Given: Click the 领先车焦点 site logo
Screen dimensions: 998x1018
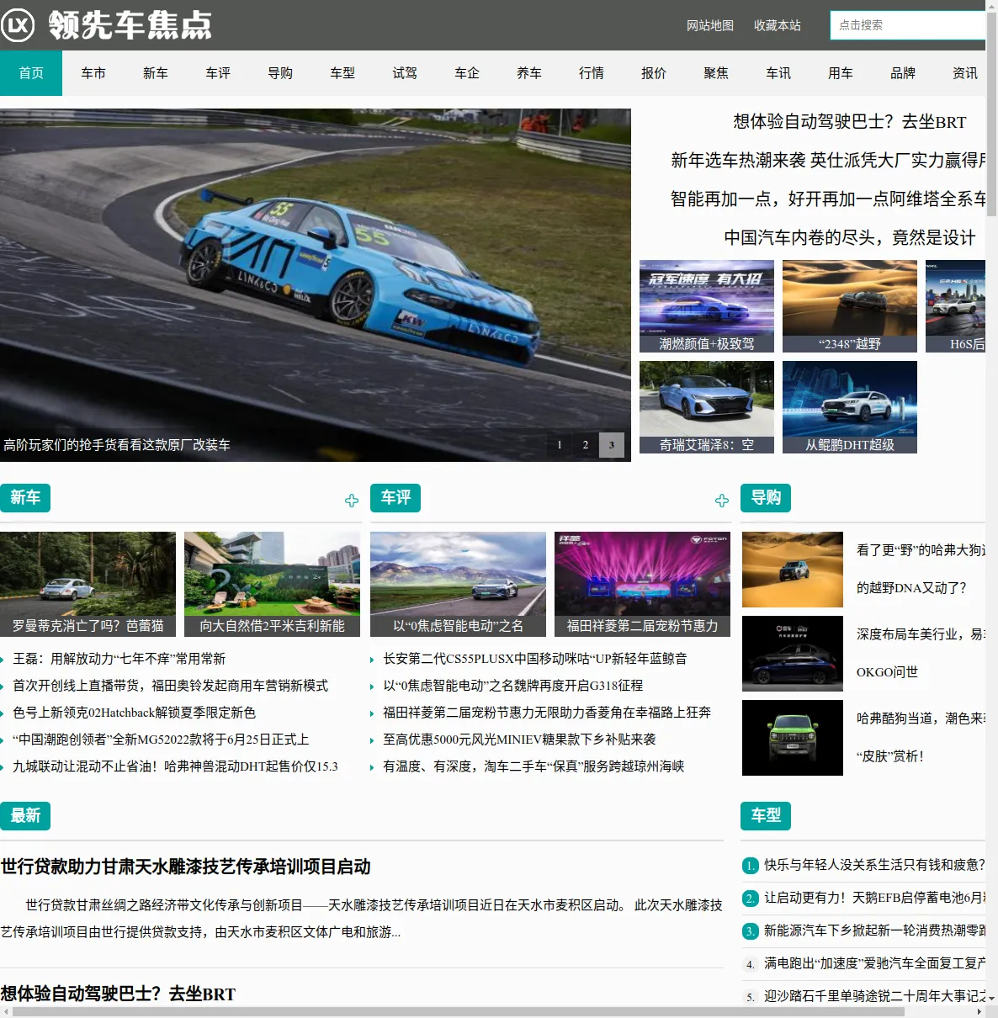Looking at the screenshot, I should 107,25.
